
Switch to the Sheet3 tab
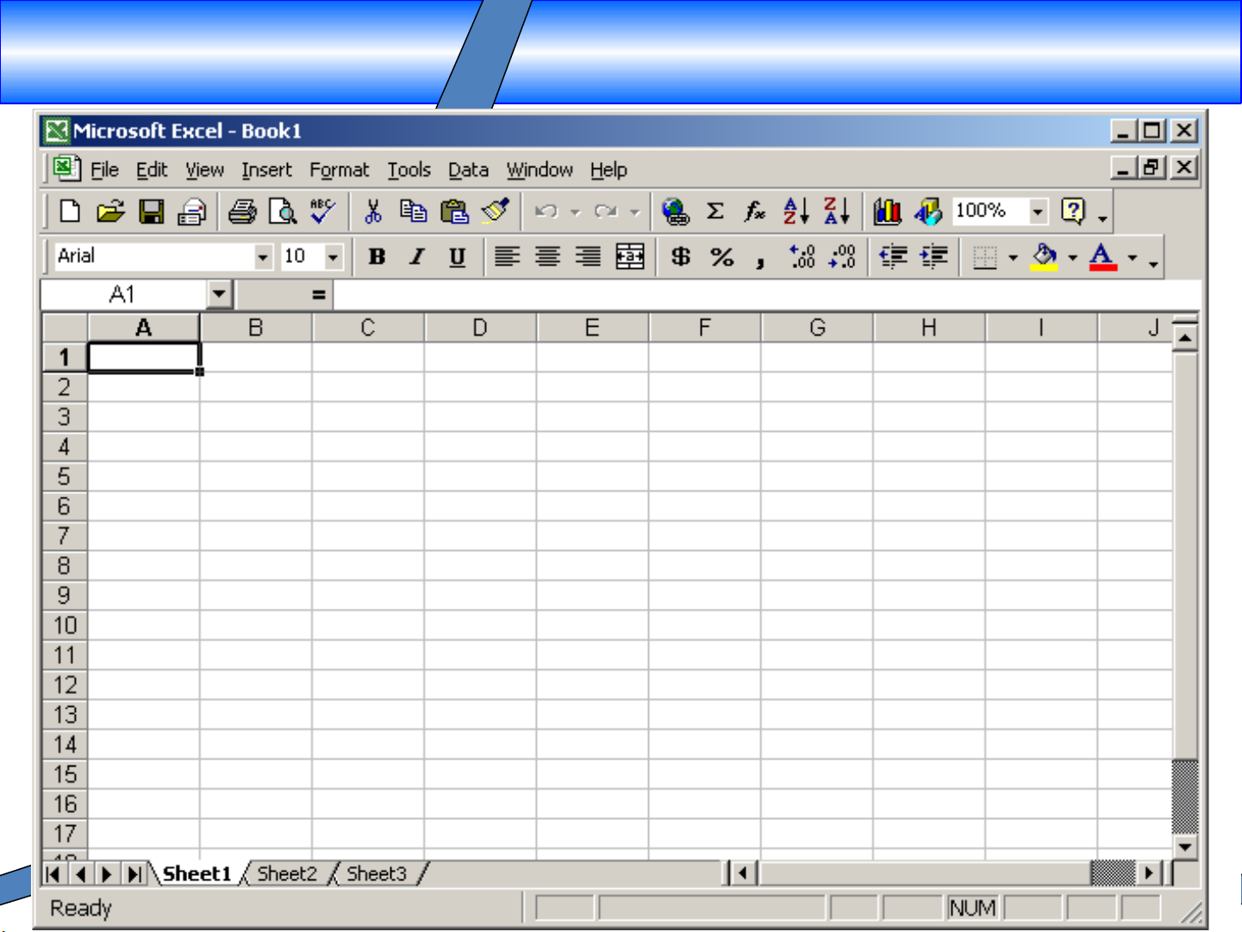377,873
